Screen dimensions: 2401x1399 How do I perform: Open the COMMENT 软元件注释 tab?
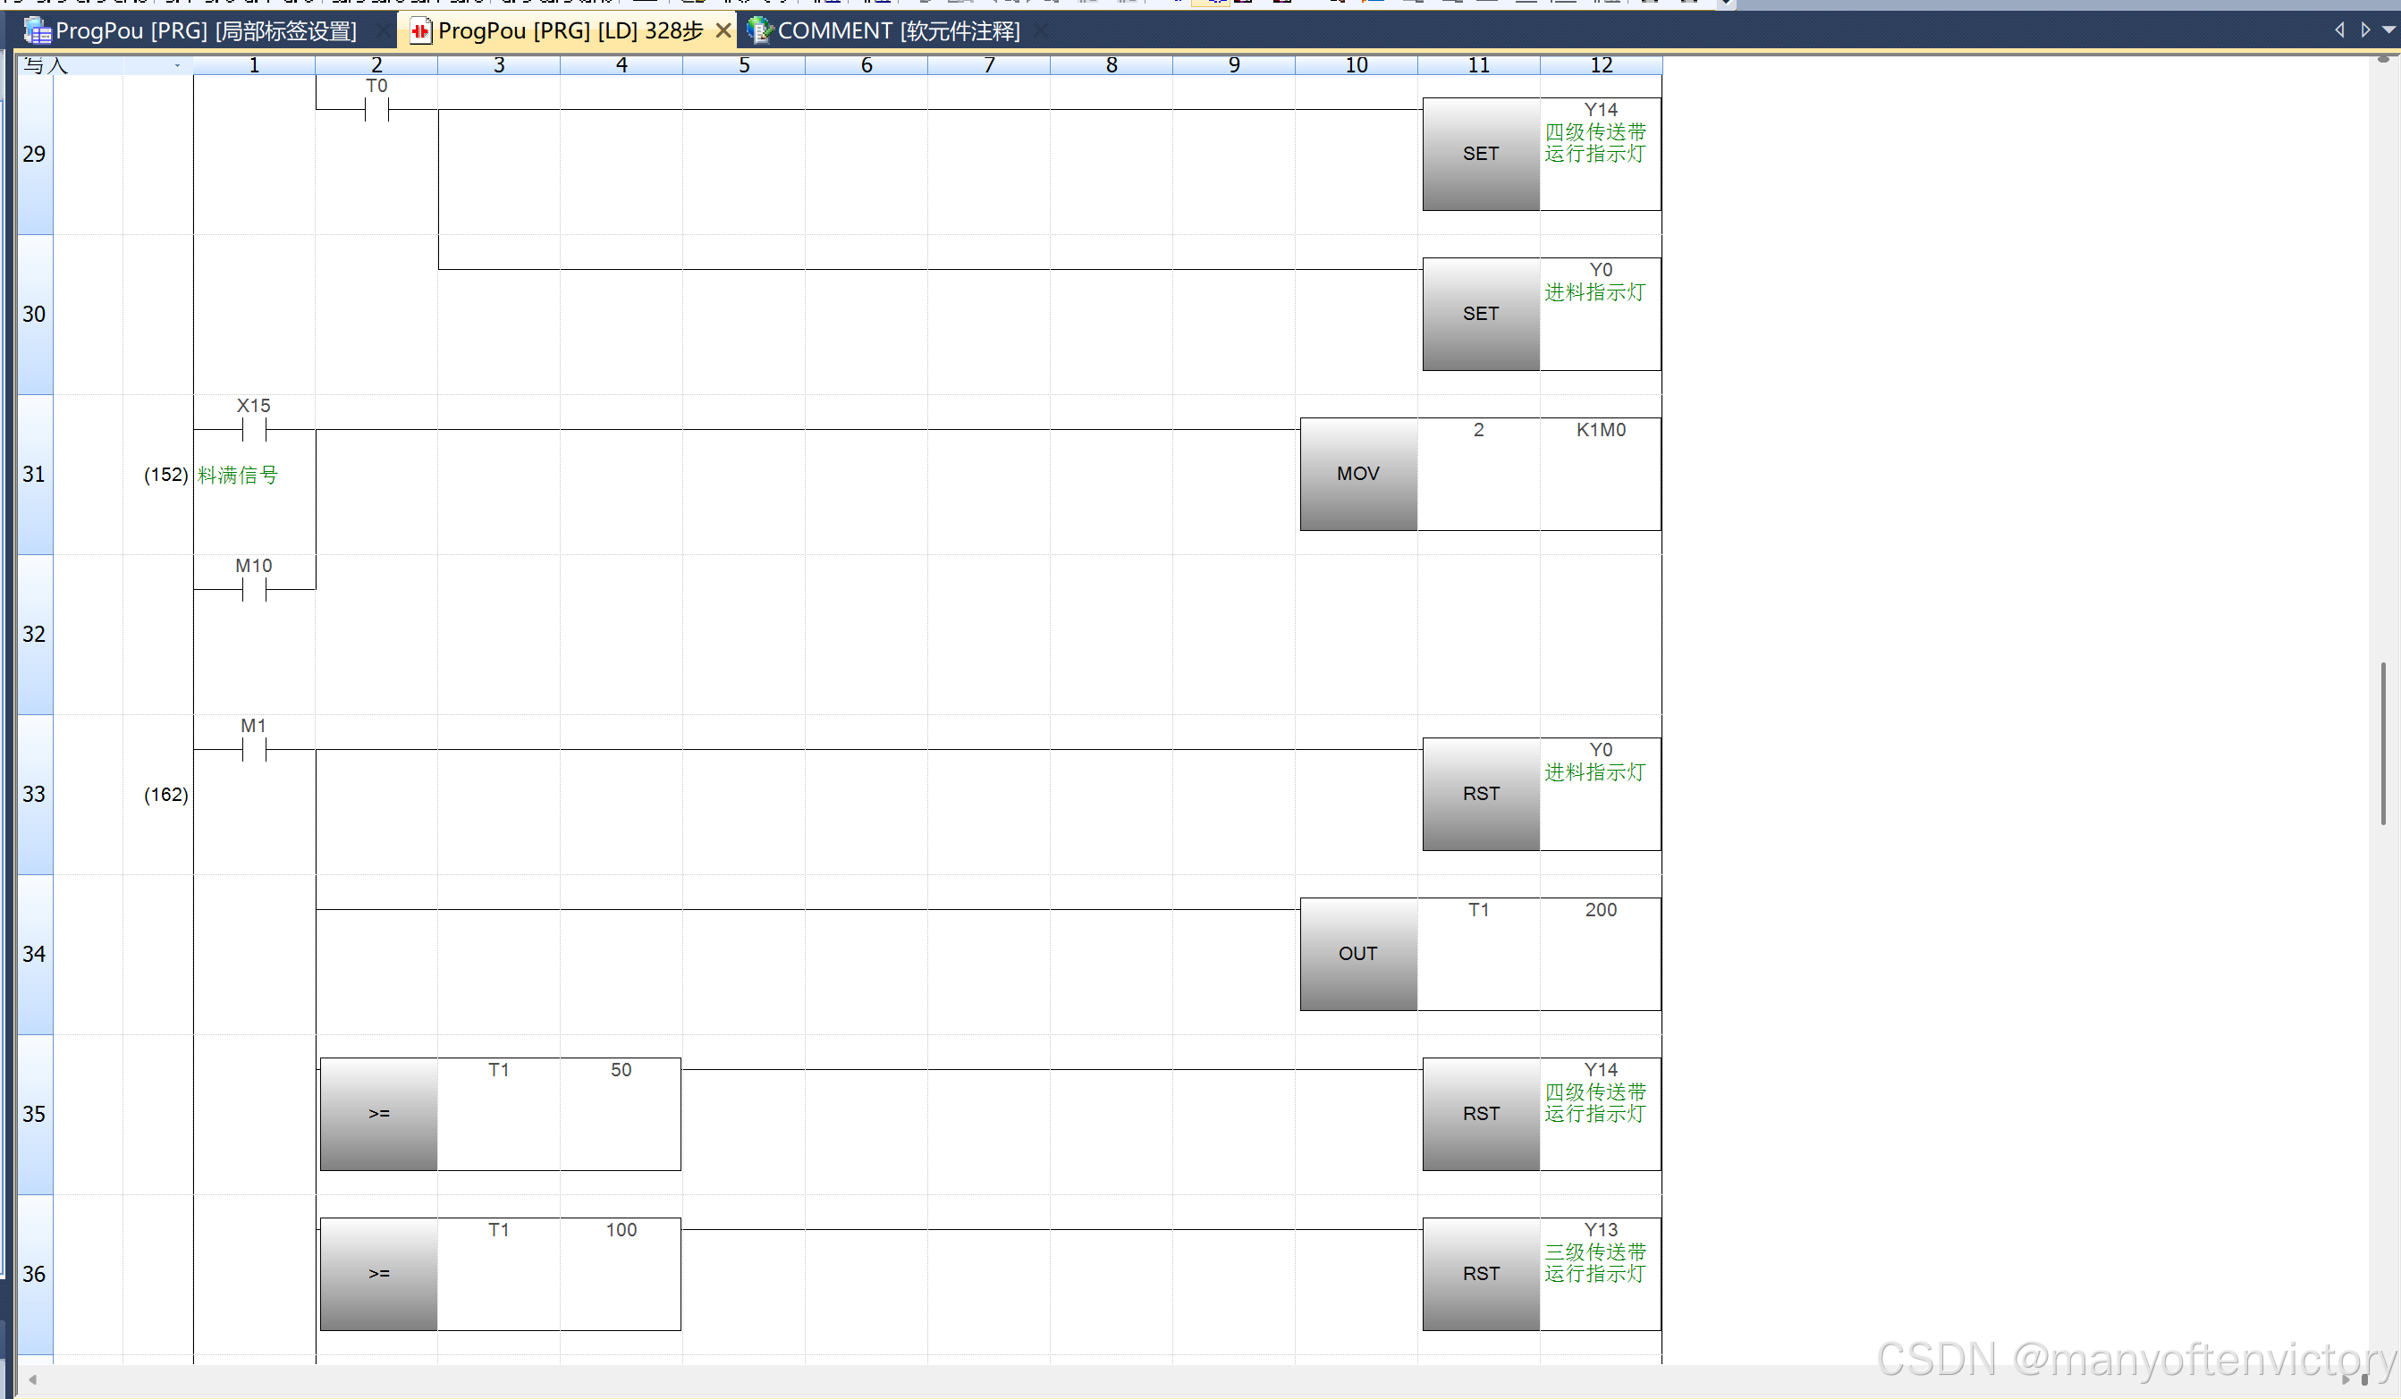point(899,30)
